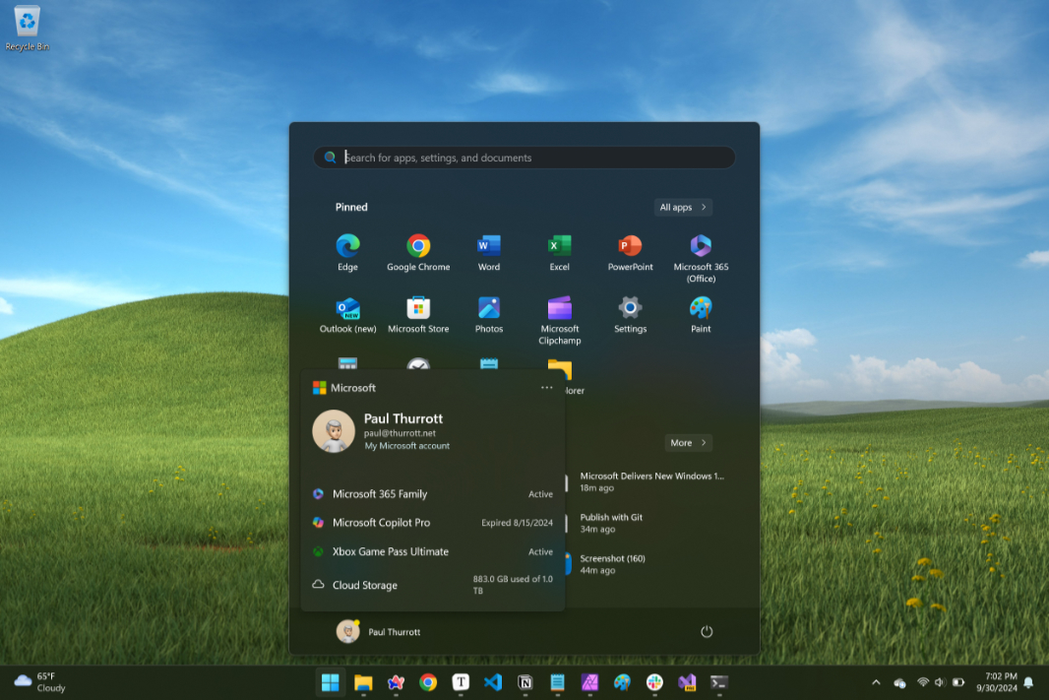Open My Microsoft account link
The height and width of the screenshot is (700, 1049).
click(x=406, y=446)
